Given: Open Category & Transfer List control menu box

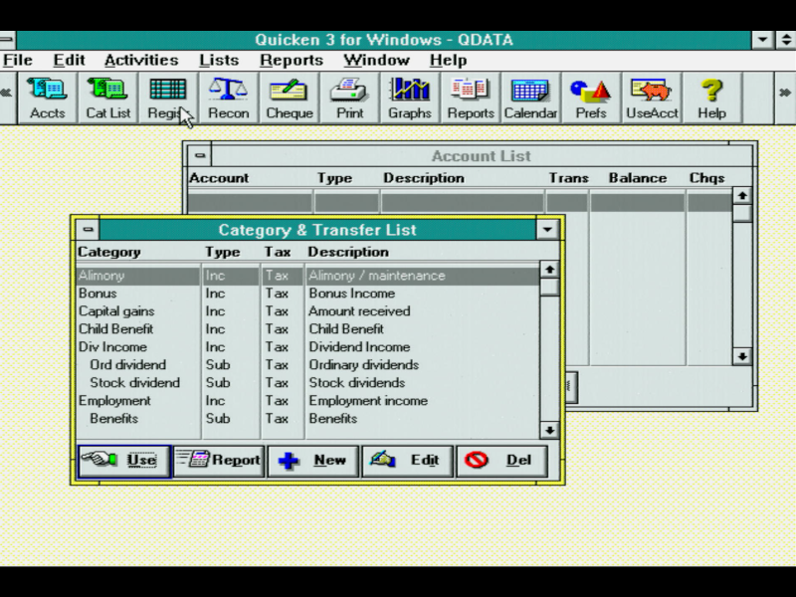Looking at the screenshot, I should (x=88, y=230).
